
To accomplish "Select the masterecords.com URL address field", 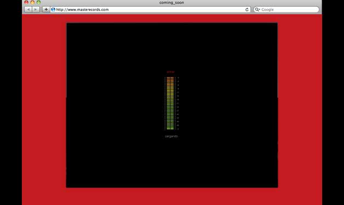I will [x=150, y=9].
